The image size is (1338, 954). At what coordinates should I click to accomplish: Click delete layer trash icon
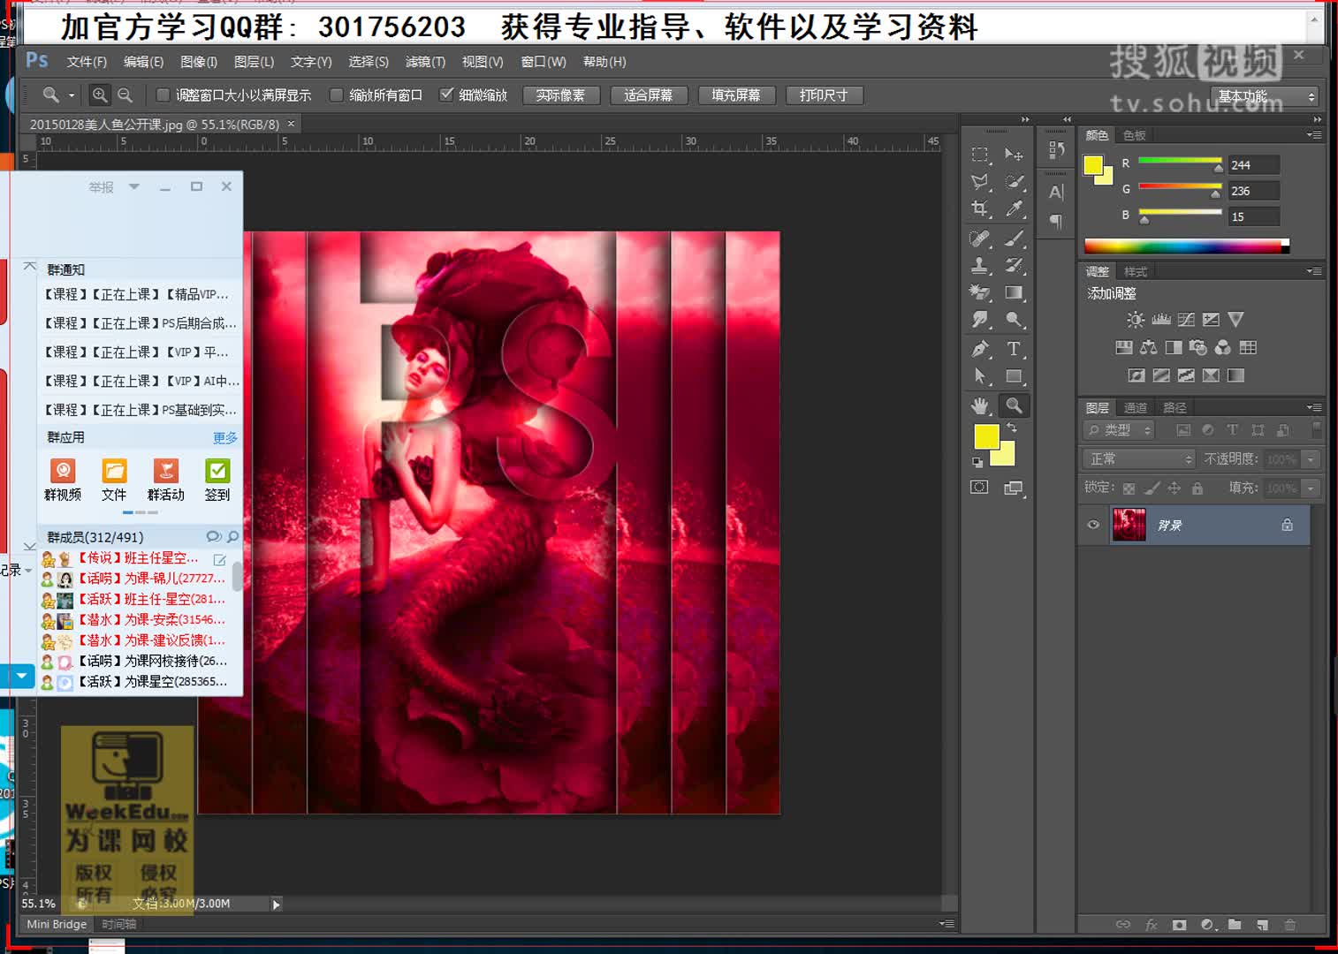tap(1290, 925)
